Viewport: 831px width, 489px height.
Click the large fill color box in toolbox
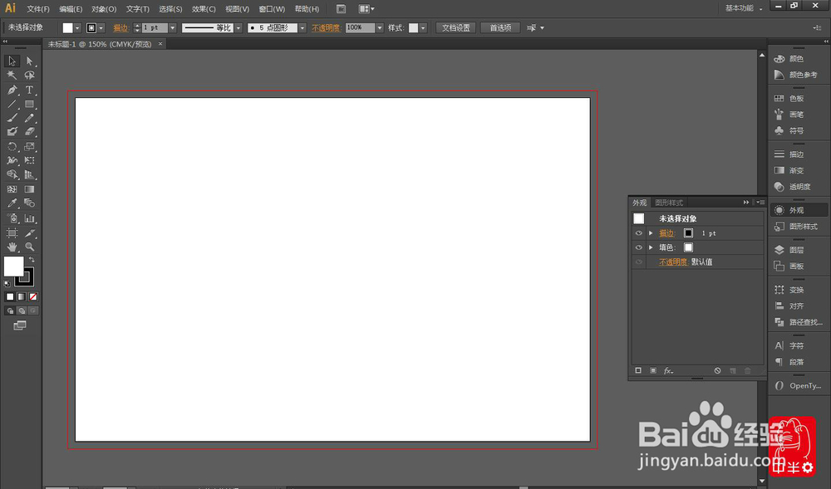pos(13,267)
